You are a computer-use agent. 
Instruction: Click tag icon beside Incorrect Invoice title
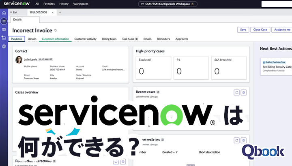[56, 30]
